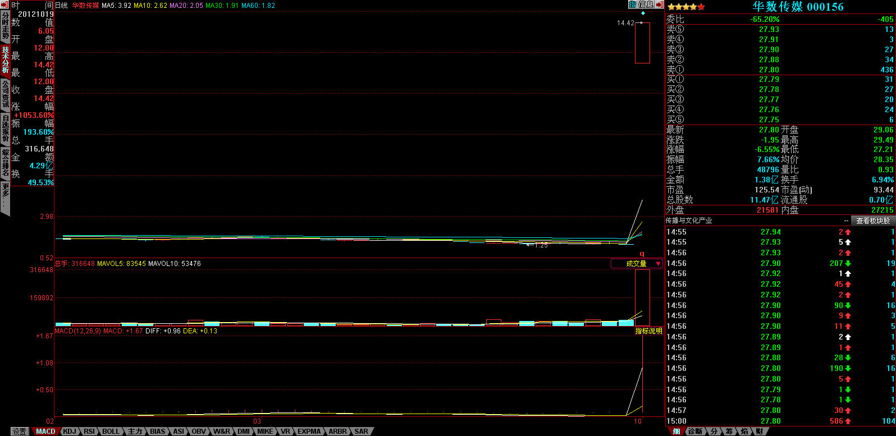Select the SAR indicator tab
896x436 pixels.
[x=362, y=432]
